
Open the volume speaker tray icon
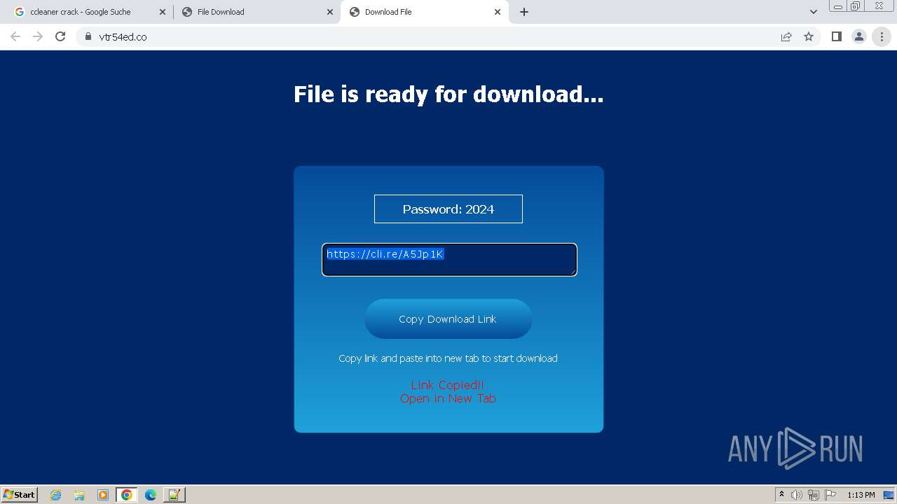pos(797,495)
